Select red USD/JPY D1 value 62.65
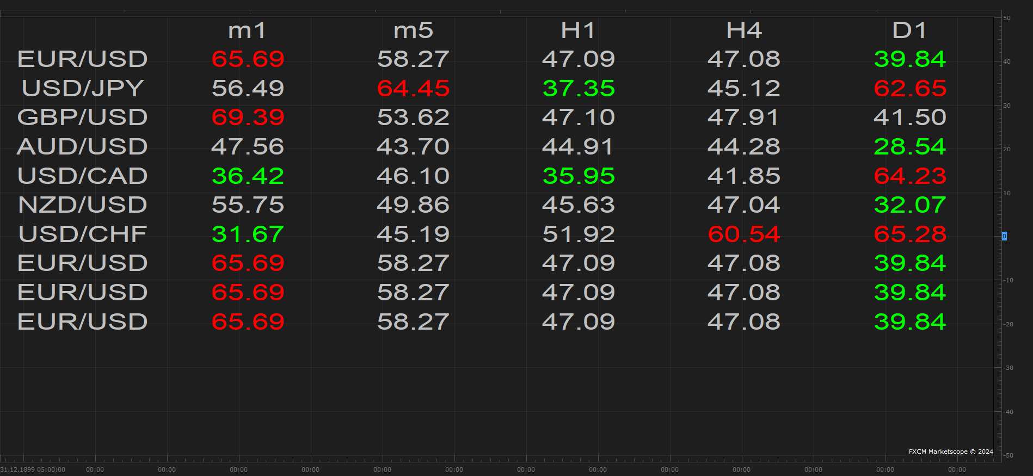1033x476 pixels. (x=910, y=89)
